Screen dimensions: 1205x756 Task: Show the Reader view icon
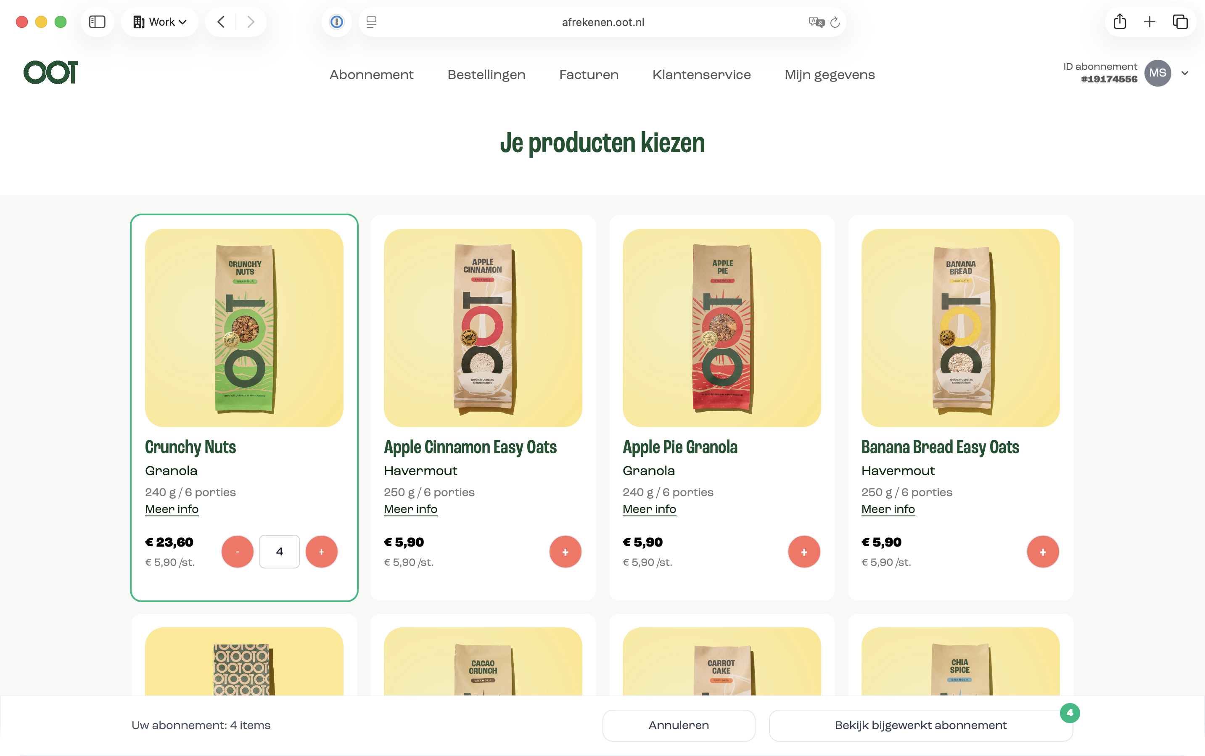point(372,22)
